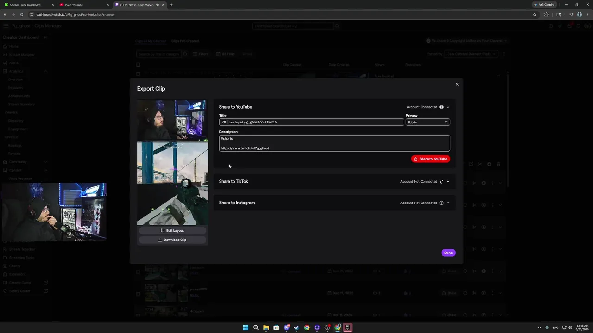
Task: Click the Instagram icon in Share to Instagram
Action: [441, 203]
